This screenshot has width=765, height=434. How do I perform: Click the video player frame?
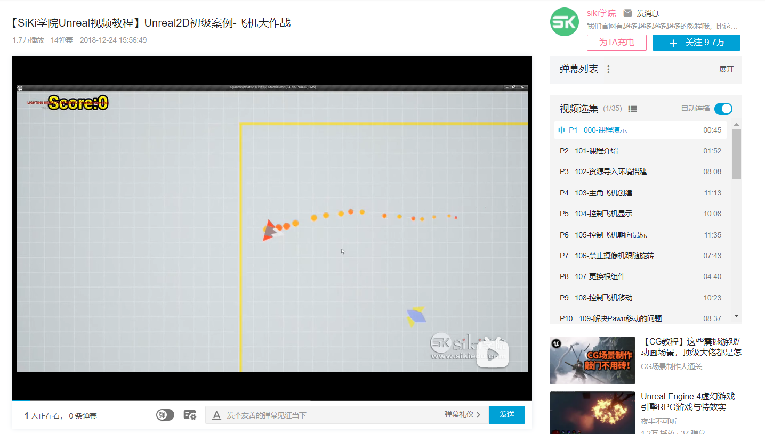click(272, 228)
